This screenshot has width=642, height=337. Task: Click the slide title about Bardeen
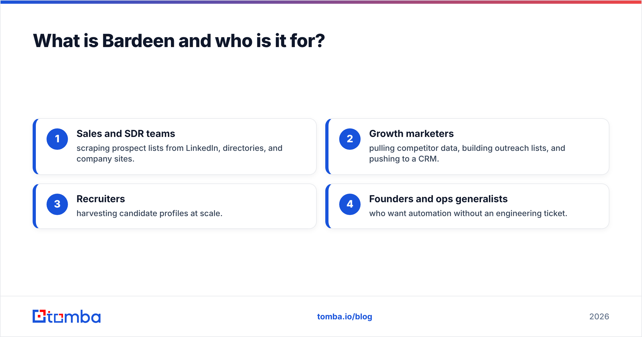coord(179,41)
